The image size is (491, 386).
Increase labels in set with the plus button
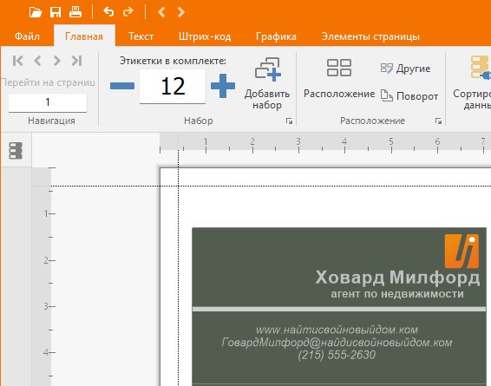click(223, 86)
